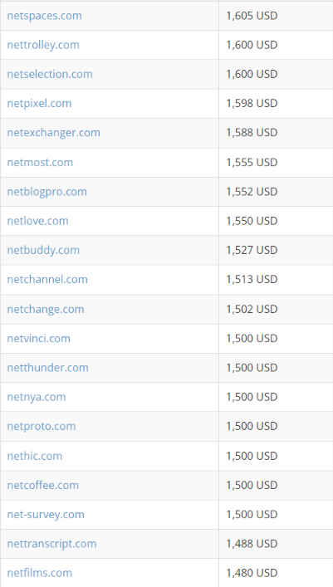The width and height of the screenshot is (333, 587).
Task: Open netthunder.com domain listing
Action: [x=48, y=368]
